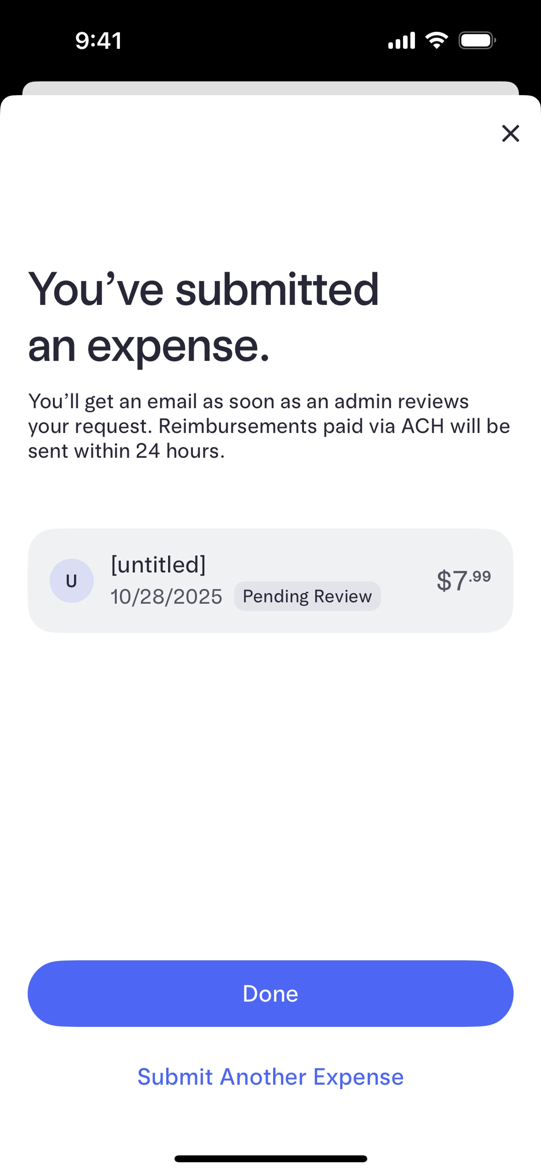Click the "an expense." heading line
The height and width of the screenshot is (1173, 541).
(x=149, y=346)
